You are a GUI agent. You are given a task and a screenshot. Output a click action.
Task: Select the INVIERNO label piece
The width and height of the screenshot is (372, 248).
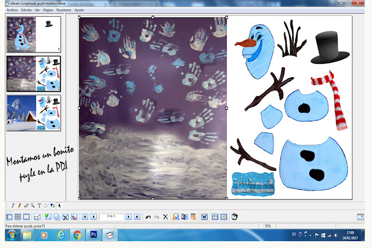pos(253,184)
